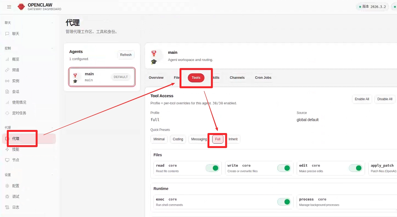
Task: Toggle the edit tool switch
Action: point(355,168)
